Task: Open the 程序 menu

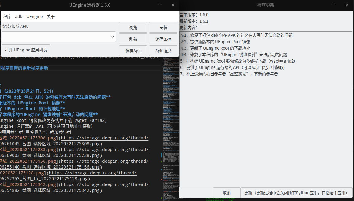Action: (x=7, y=17)
